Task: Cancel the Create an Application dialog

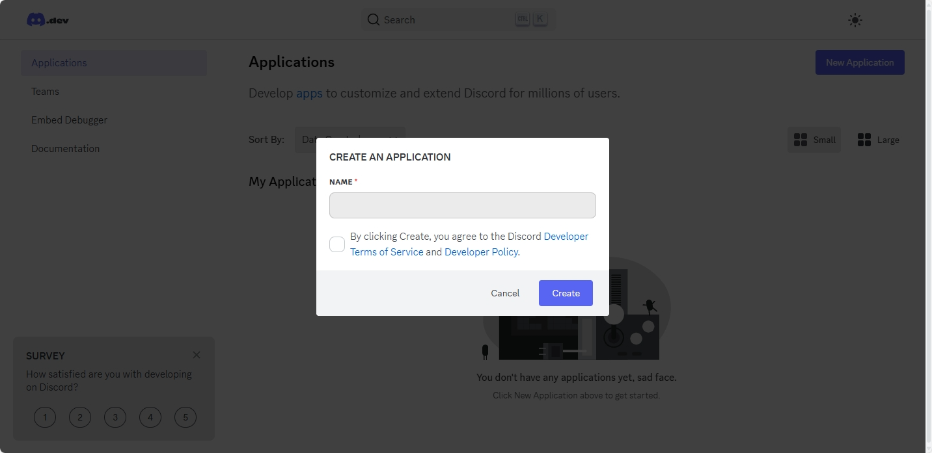Action: (x=505, y=293)
